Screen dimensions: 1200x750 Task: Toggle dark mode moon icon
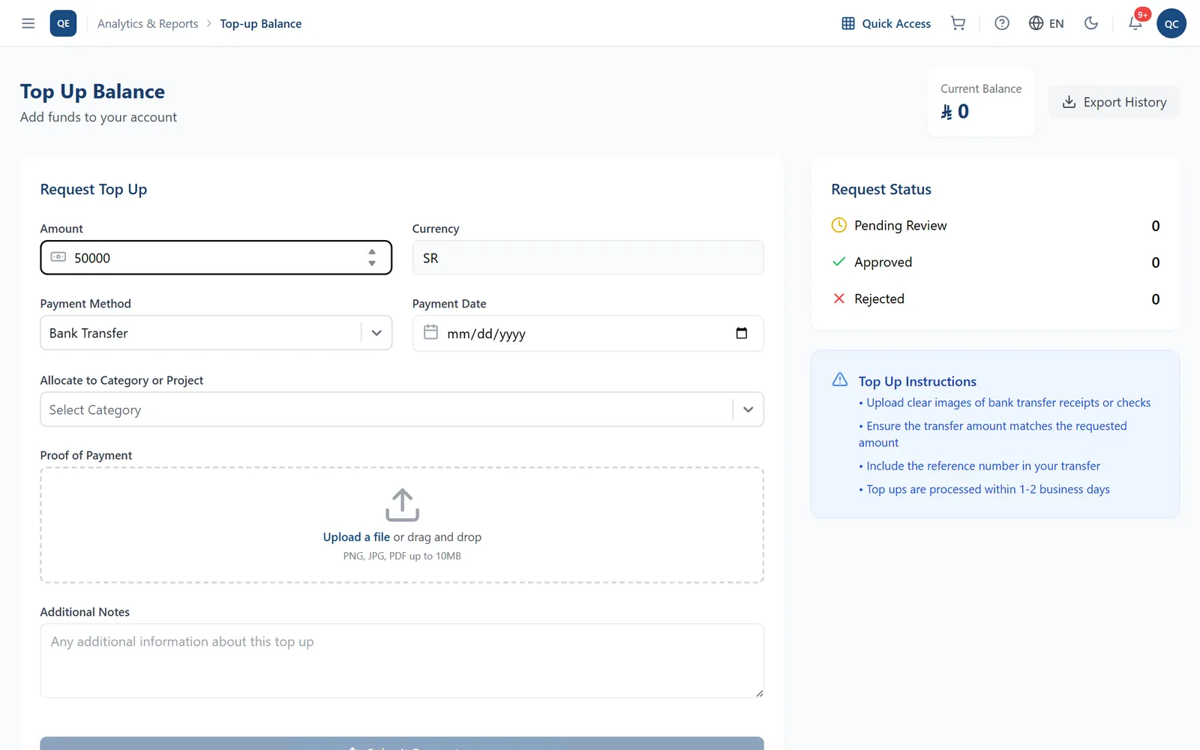pyautogui.click(x=1091, y=23)
